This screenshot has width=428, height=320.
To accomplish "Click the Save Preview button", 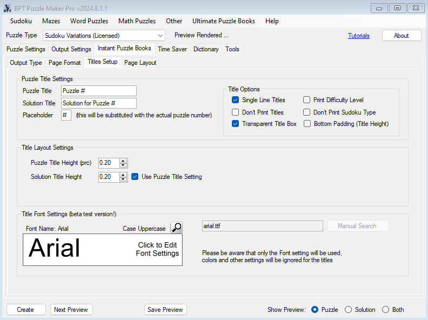I will [165, 310].
